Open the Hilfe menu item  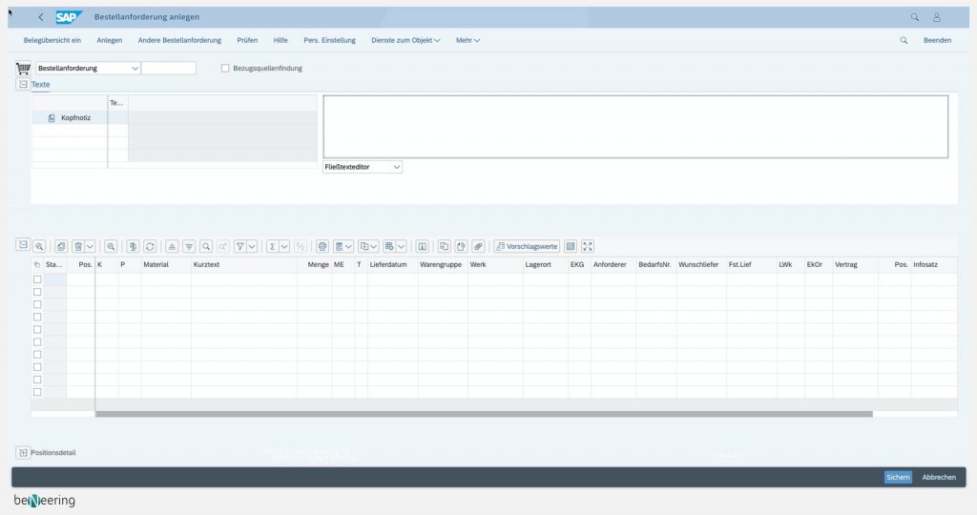[281, 40]
